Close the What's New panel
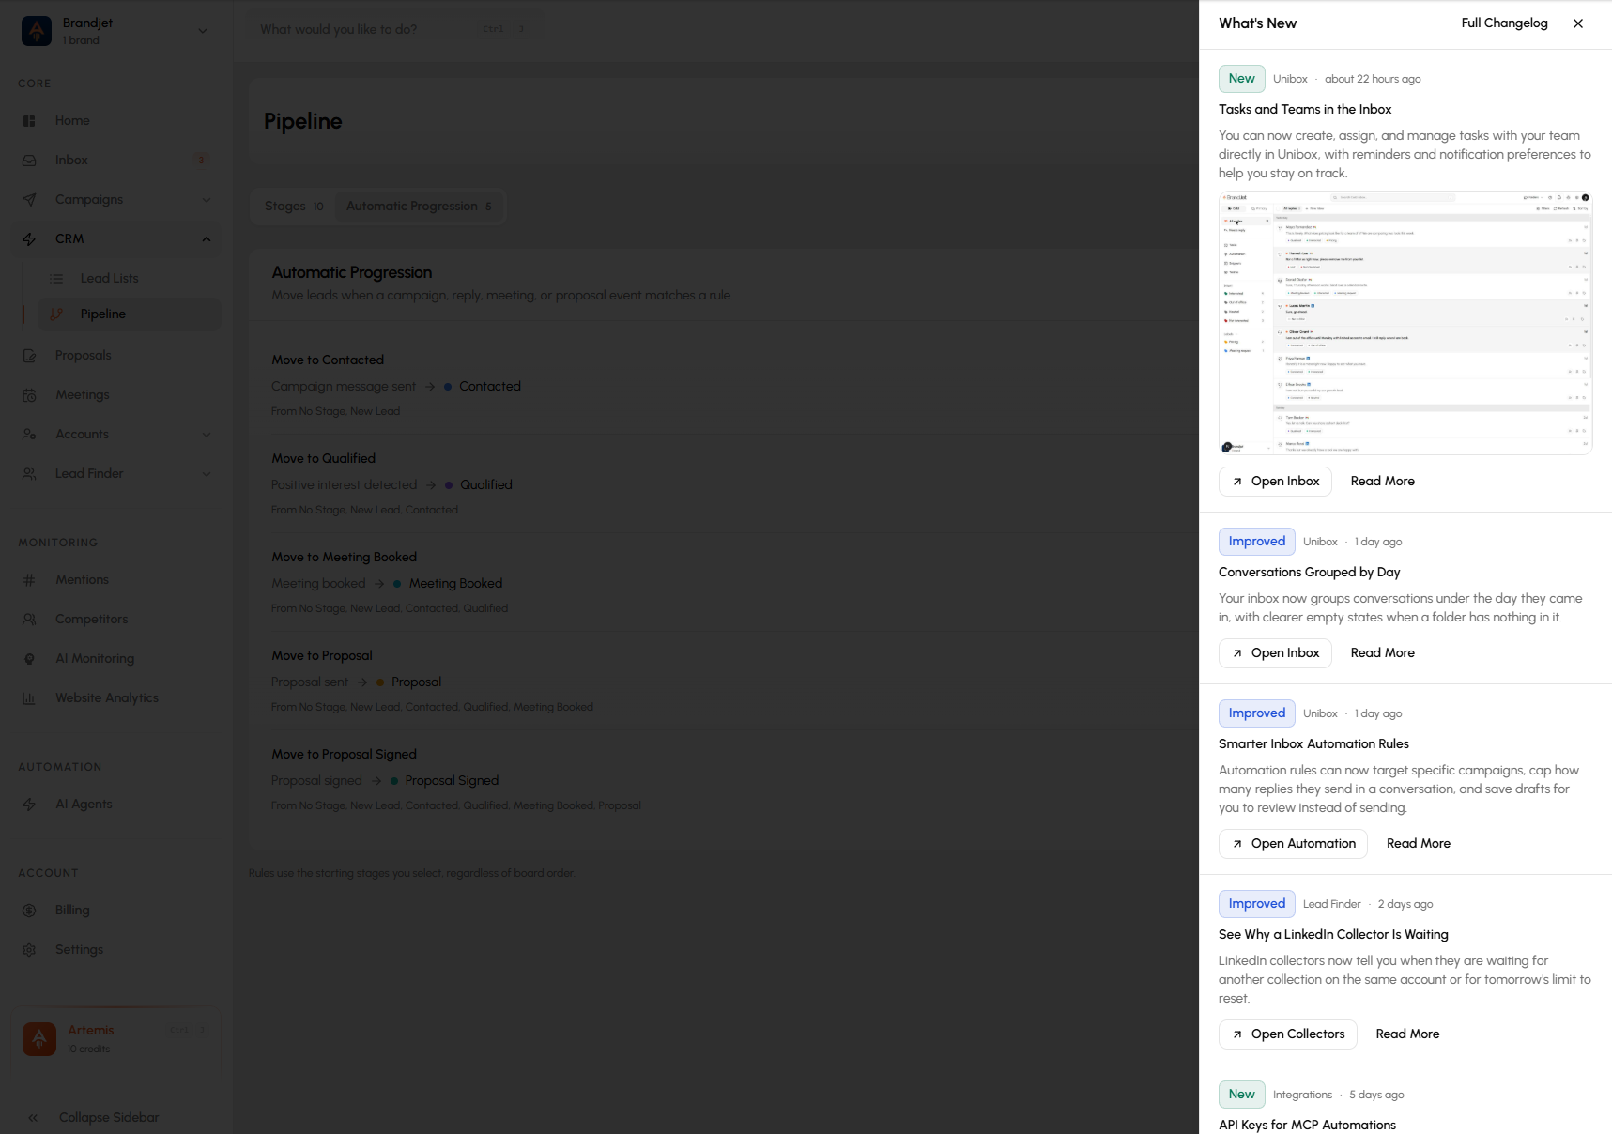This screenshot has width=1612, height=1134. pyautogui.click(x=1578, y=23)
